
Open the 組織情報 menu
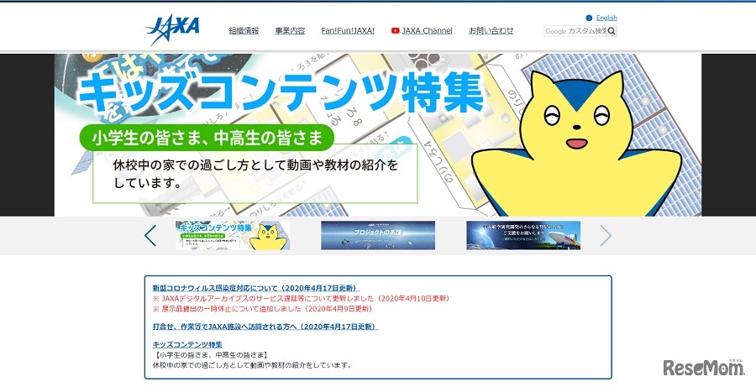(x=244, y=31)
